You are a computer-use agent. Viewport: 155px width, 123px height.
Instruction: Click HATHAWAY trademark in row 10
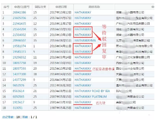(x=83, y=63)
